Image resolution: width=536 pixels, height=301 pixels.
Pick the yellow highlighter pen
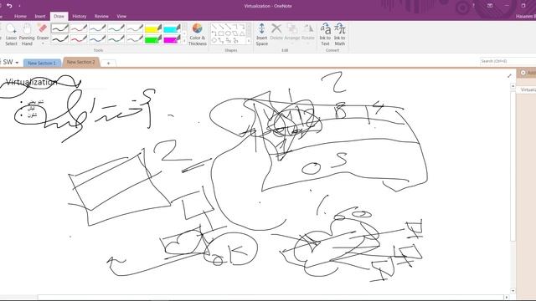(153, 28)
